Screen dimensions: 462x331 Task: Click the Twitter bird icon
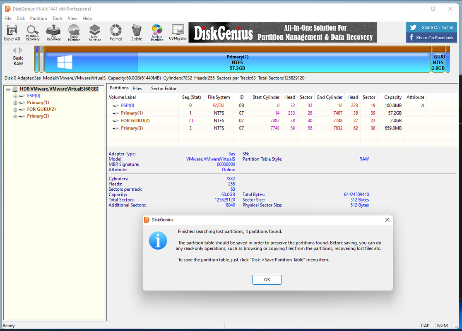coord(413,27)
